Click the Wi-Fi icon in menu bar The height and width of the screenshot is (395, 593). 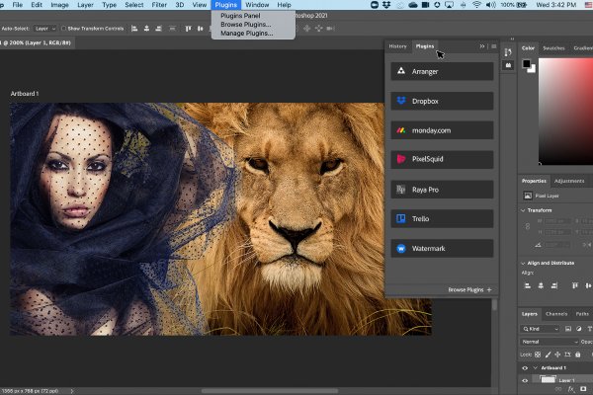point(477,5)
